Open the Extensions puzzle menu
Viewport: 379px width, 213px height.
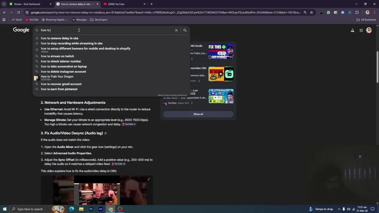point(357,12)
